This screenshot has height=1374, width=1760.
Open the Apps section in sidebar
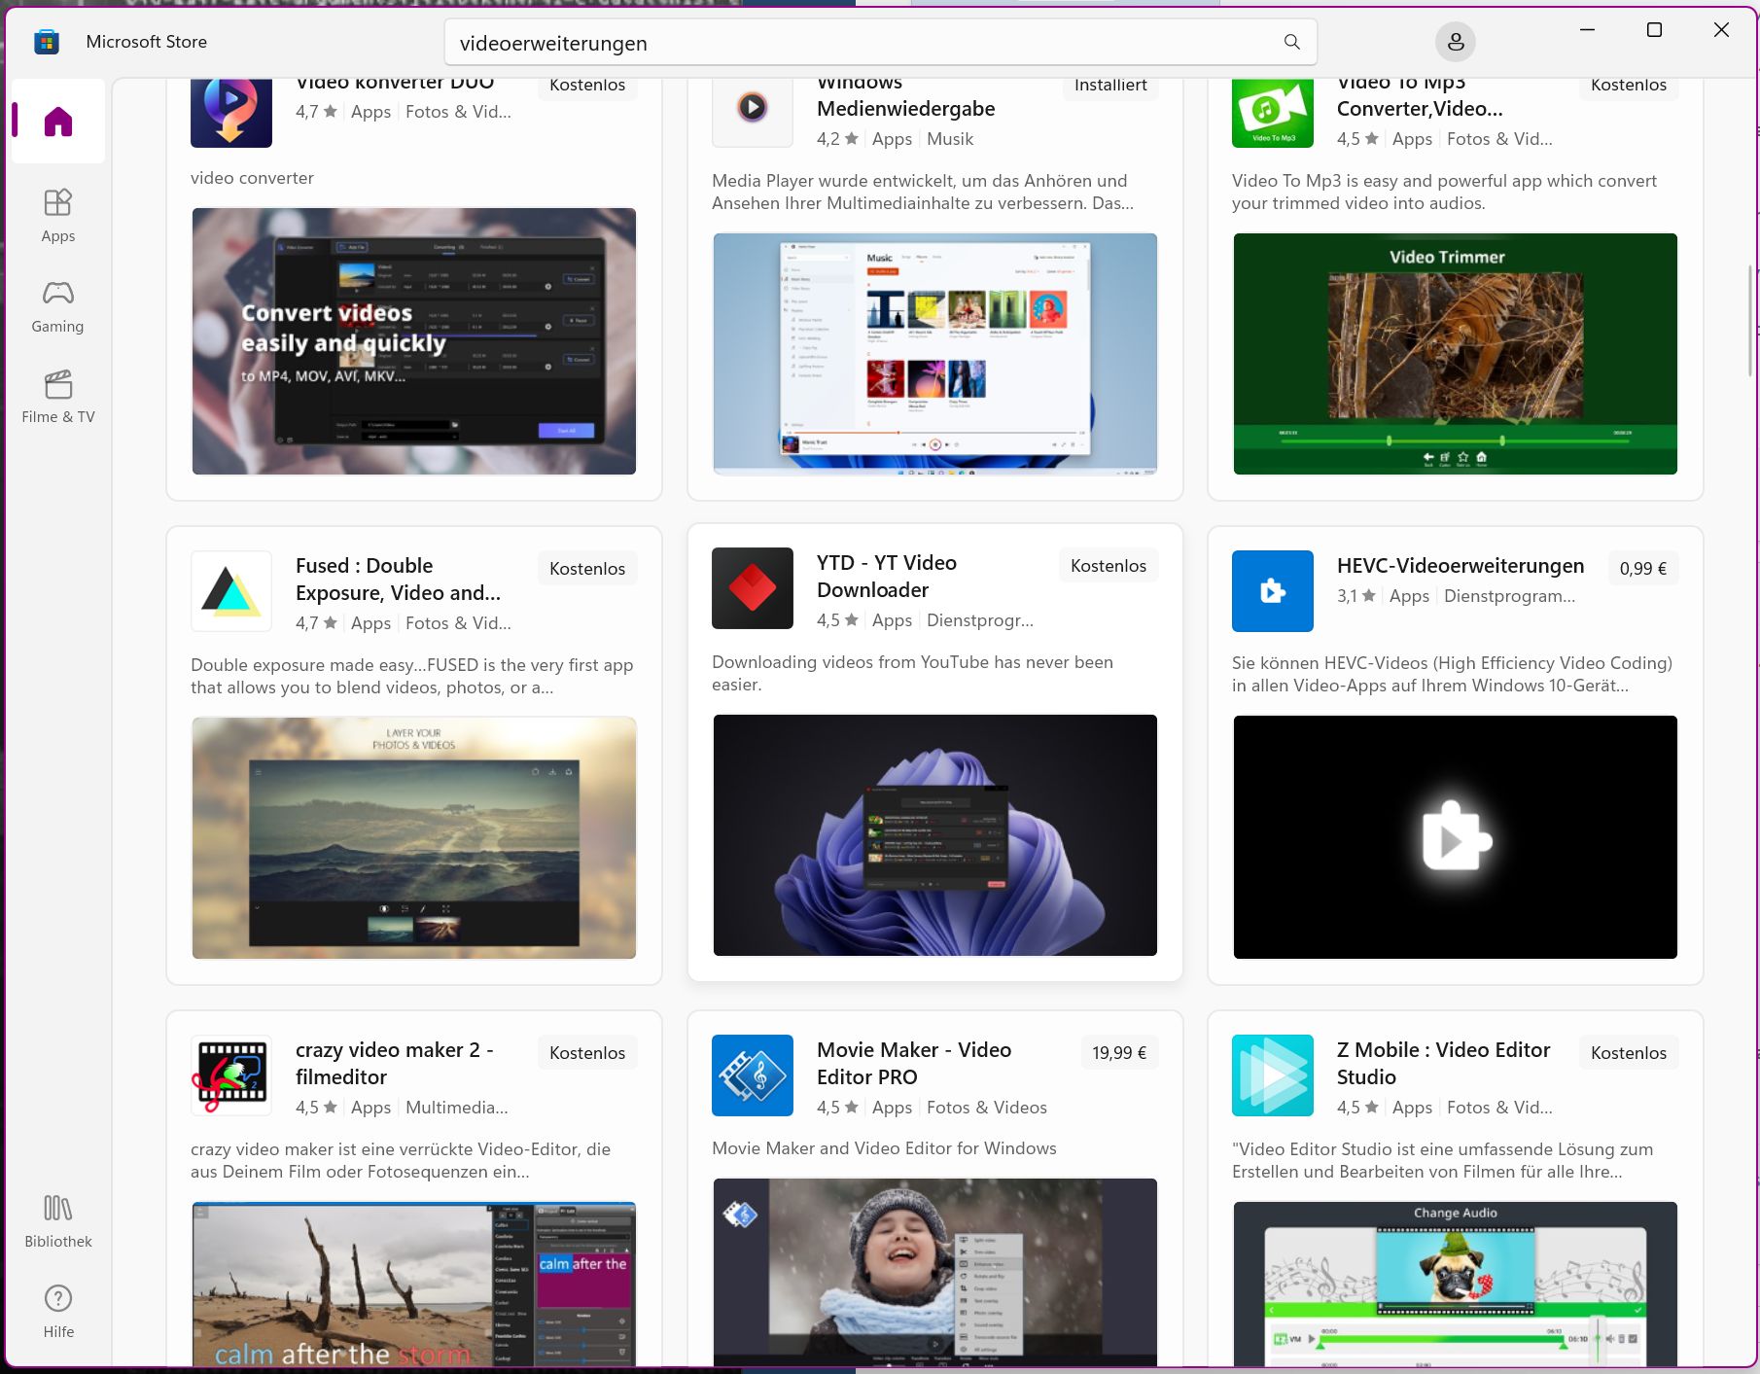(x=58, y=215)
